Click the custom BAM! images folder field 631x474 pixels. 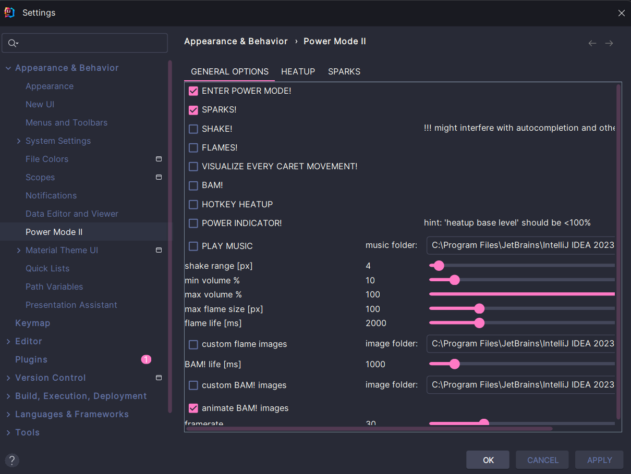521,385
